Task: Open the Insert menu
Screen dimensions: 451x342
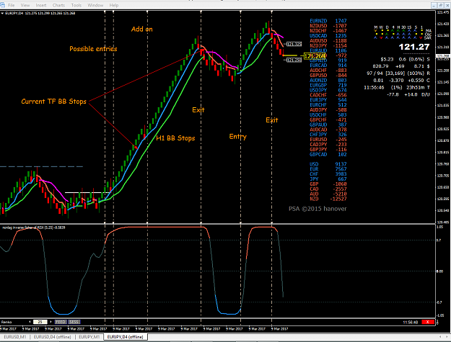Action: coord(41,5)
